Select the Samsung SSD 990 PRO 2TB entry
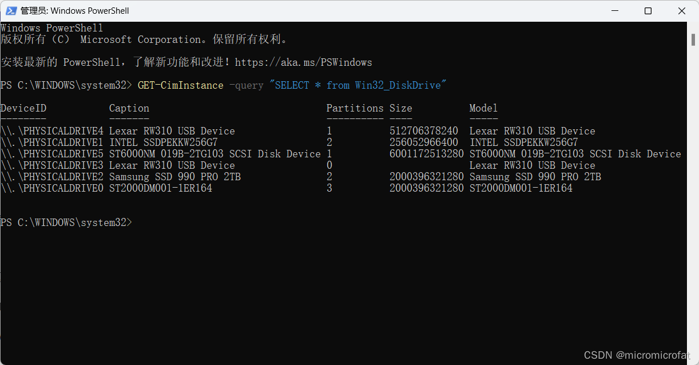Image resolution: width=699 pixels, height=365 pixels. [x=173, y=176]
